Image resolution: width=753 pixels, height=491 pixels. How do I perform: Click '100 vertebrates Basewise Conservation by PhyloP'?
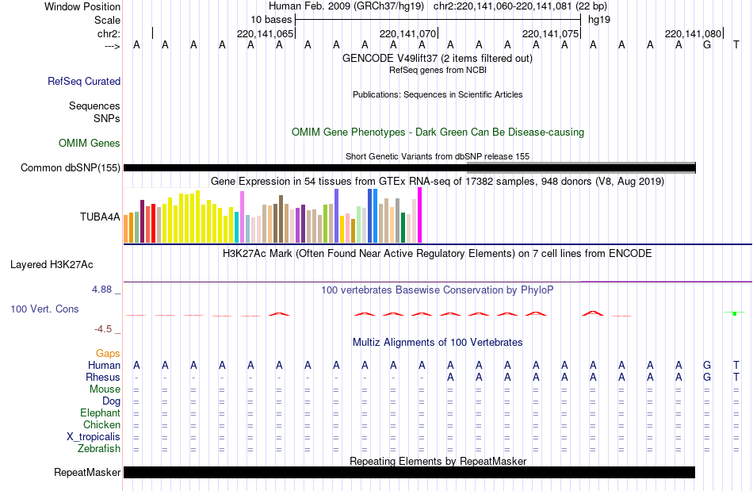[x=438, y=290]
